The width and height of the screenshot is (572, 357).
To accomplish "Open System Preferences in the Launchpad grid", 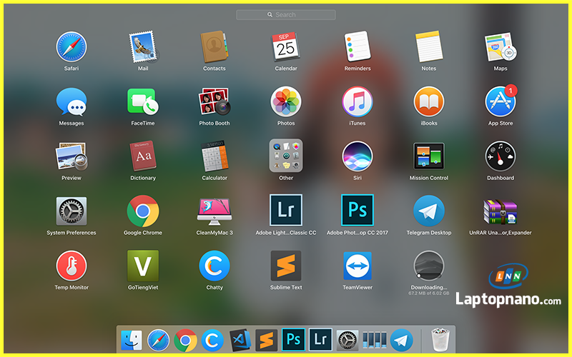I will pyautogui.click(x=71, y=211).
